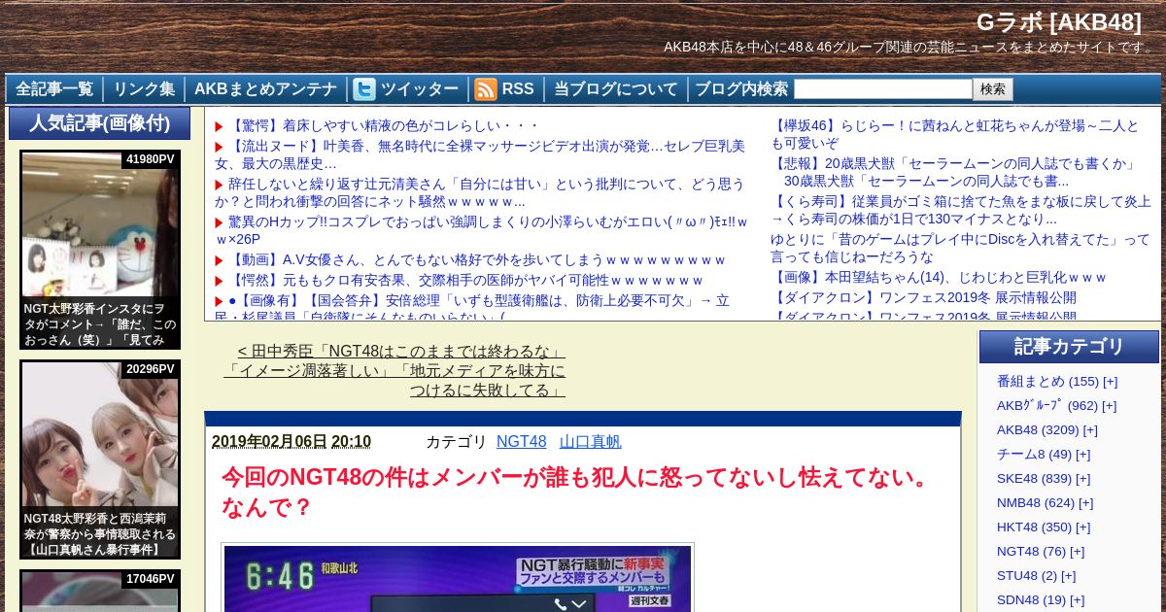The height and width of the screenshot is (612, 1166).
Task: Open SKE48 category link in sidebar
Action: (1034, 479)
